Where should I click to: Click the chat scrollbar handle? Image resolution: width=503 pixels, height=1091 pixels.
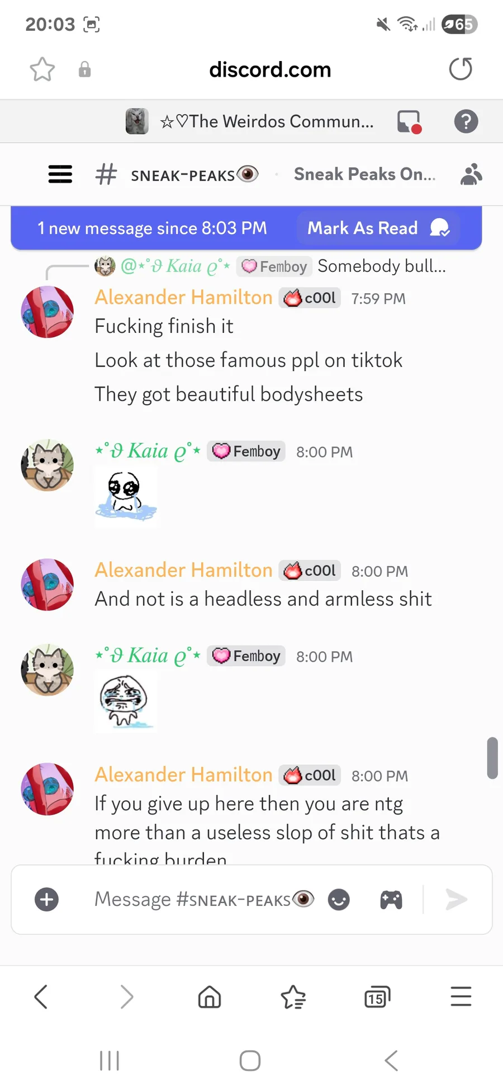click(x=492, y=758)
